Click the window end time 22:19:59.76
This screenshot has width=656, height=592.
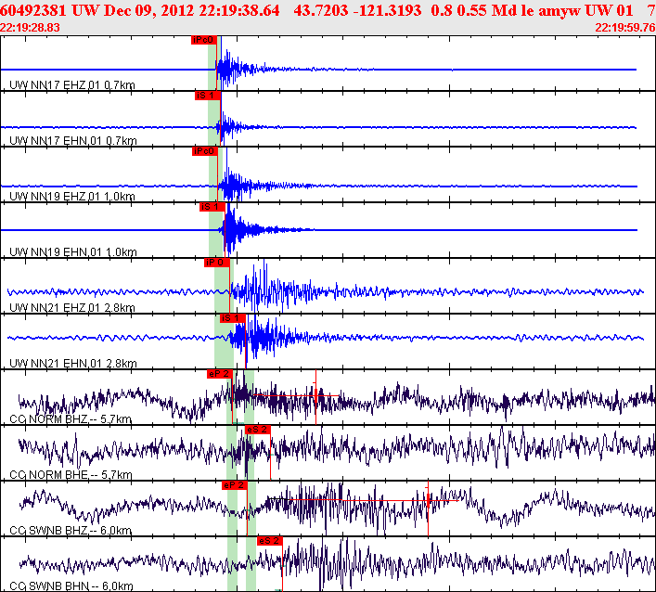[x=625, y=28]
